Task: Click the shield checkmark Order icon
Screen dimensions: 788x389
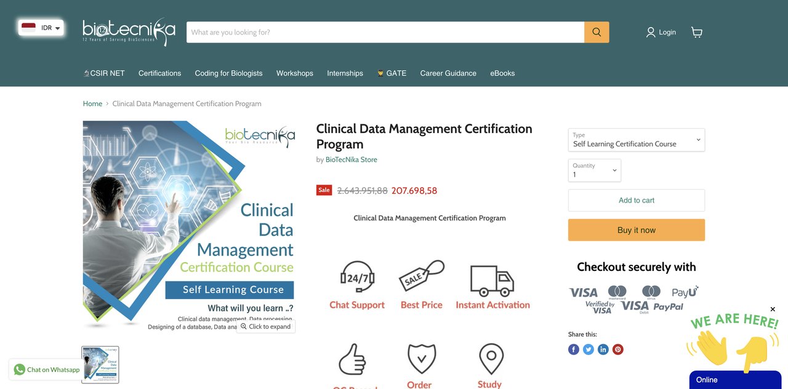Action: (x=422, y=359)
